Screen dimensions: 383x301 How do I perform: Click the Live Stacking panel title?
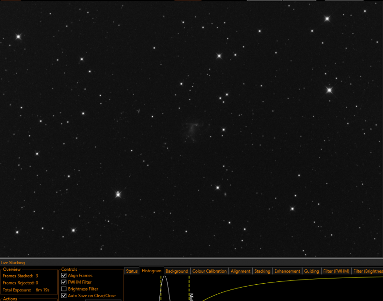click(13, 263)
